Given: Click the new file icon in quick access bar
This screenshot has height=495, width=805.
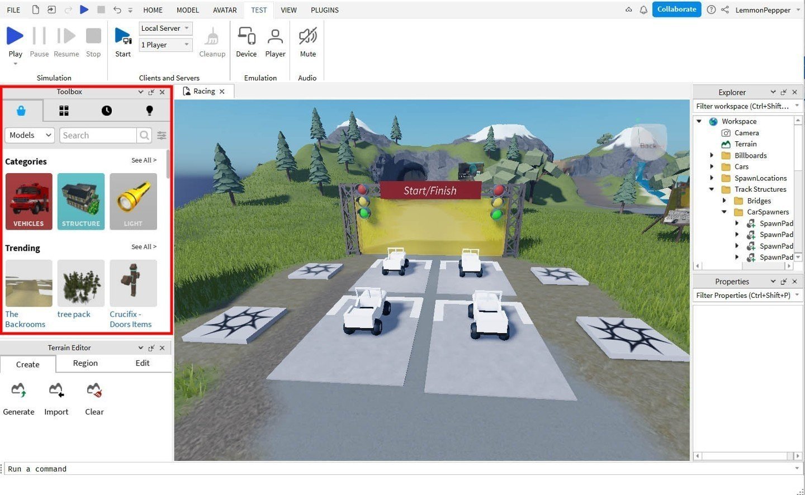Looking at the screenshot, I should [36, 9].
